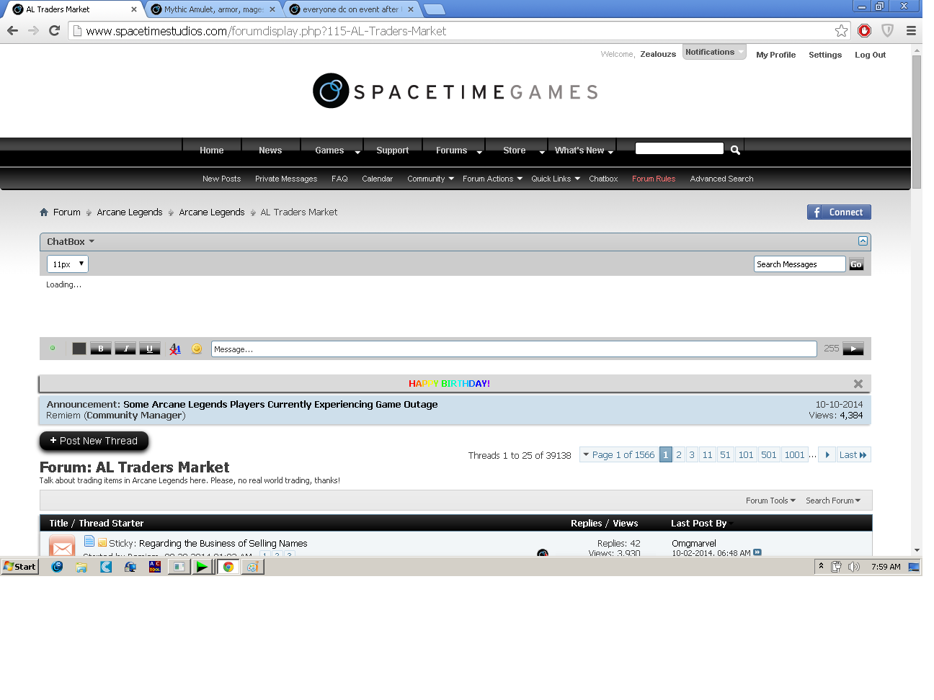Open the Page 1 of 1566 jump dropdown

pyautogui.click(x=618, y=454)
